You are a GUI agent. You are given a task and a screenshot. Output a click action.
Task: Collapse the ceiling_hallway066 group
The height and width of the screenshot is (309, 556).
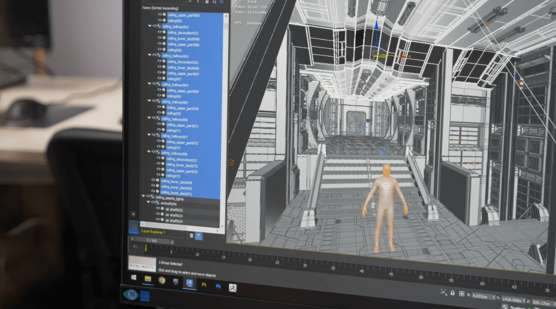point(149,118)
